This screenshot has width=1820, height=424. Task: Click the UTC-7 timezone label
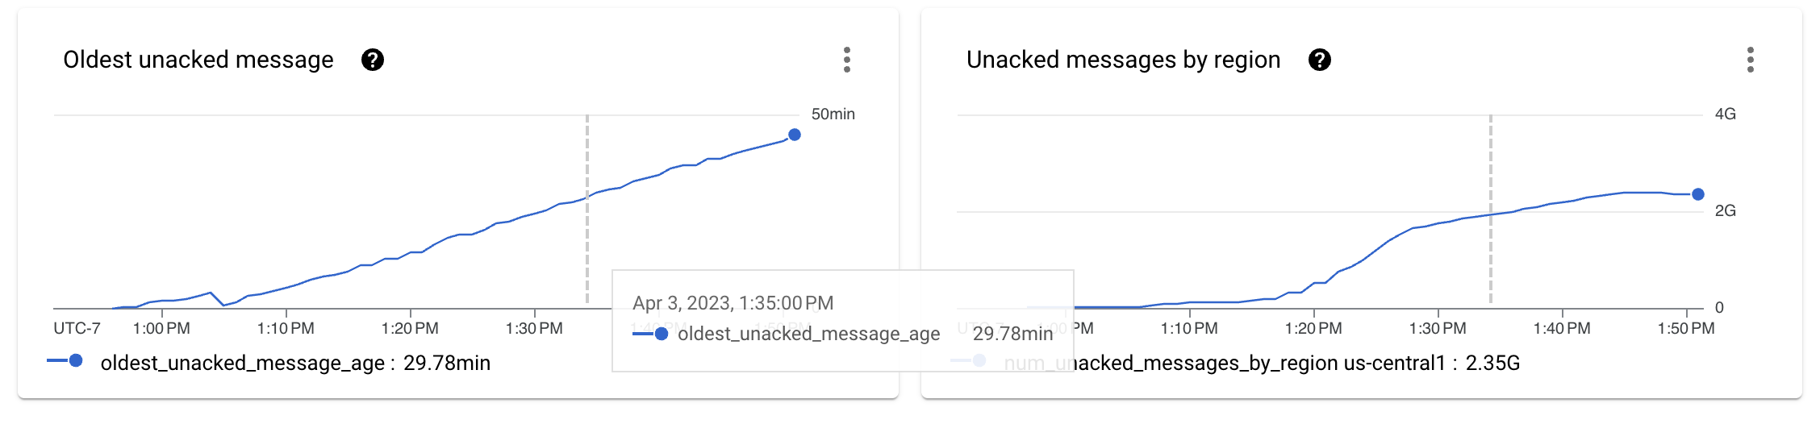tap(77, 329)
